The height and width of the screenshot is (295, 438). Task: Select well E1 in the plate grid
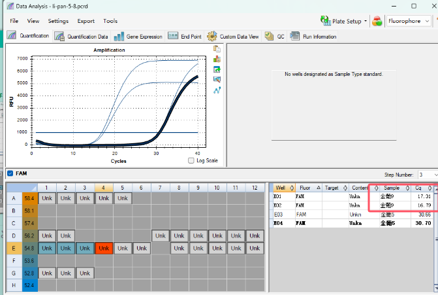click(47, 249)
